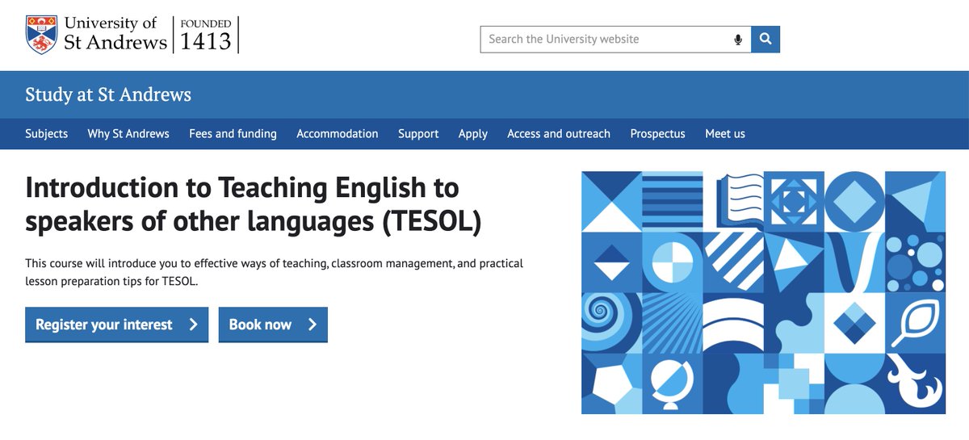Select the Accommodation menu item
Image resolution: width=969 pixels, height=440 pixels.
pyautogui.click(x=338, y=134)
